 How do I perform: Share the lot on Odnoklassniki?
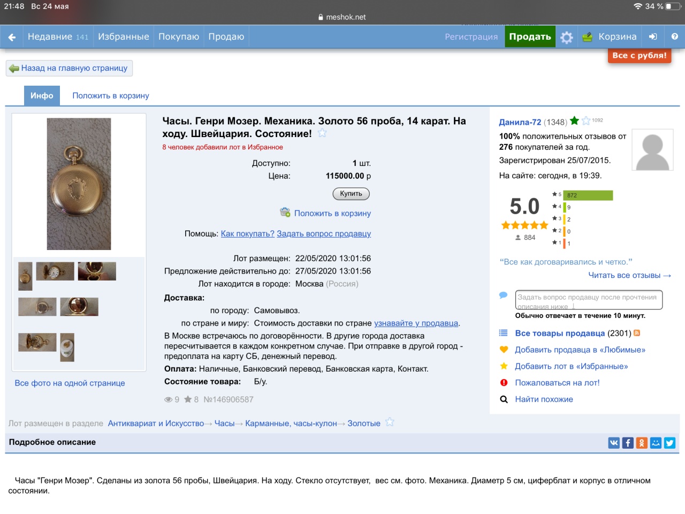click(642, 443)
